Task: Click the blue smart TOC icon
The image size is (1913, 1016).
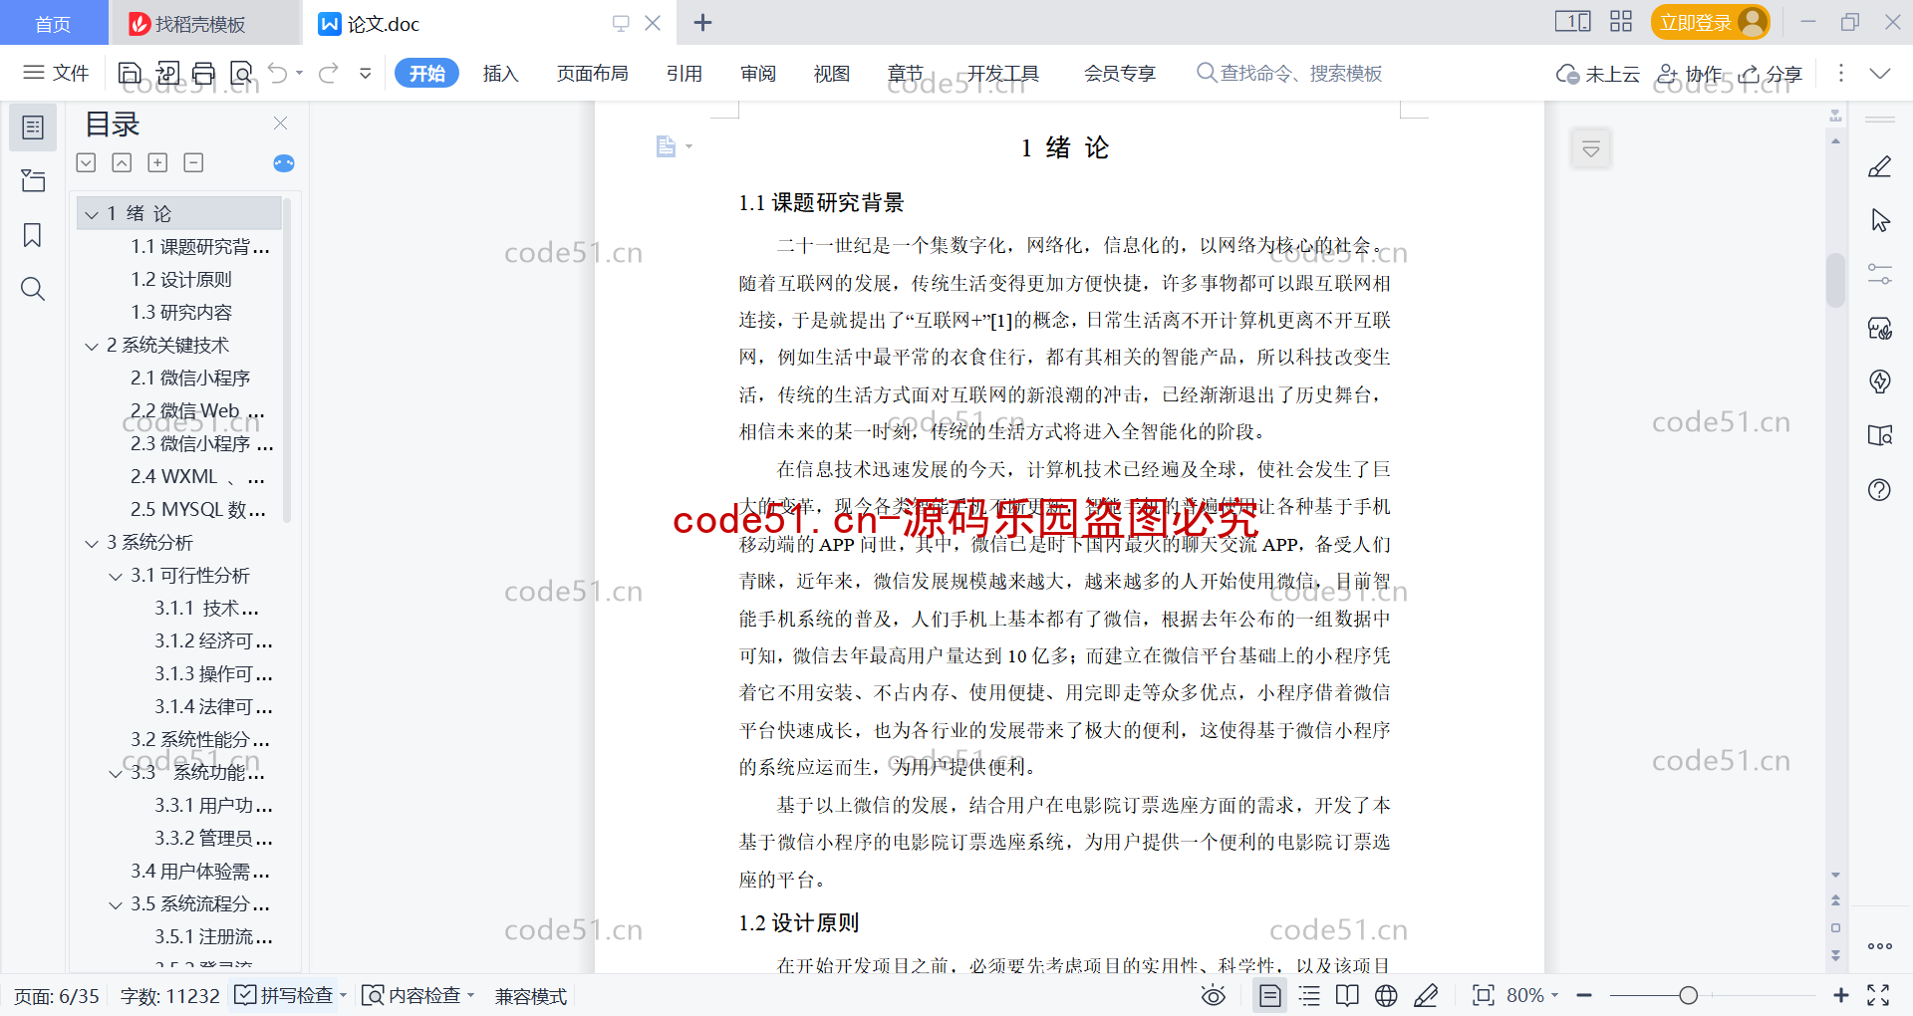Action: pos(284,163)
